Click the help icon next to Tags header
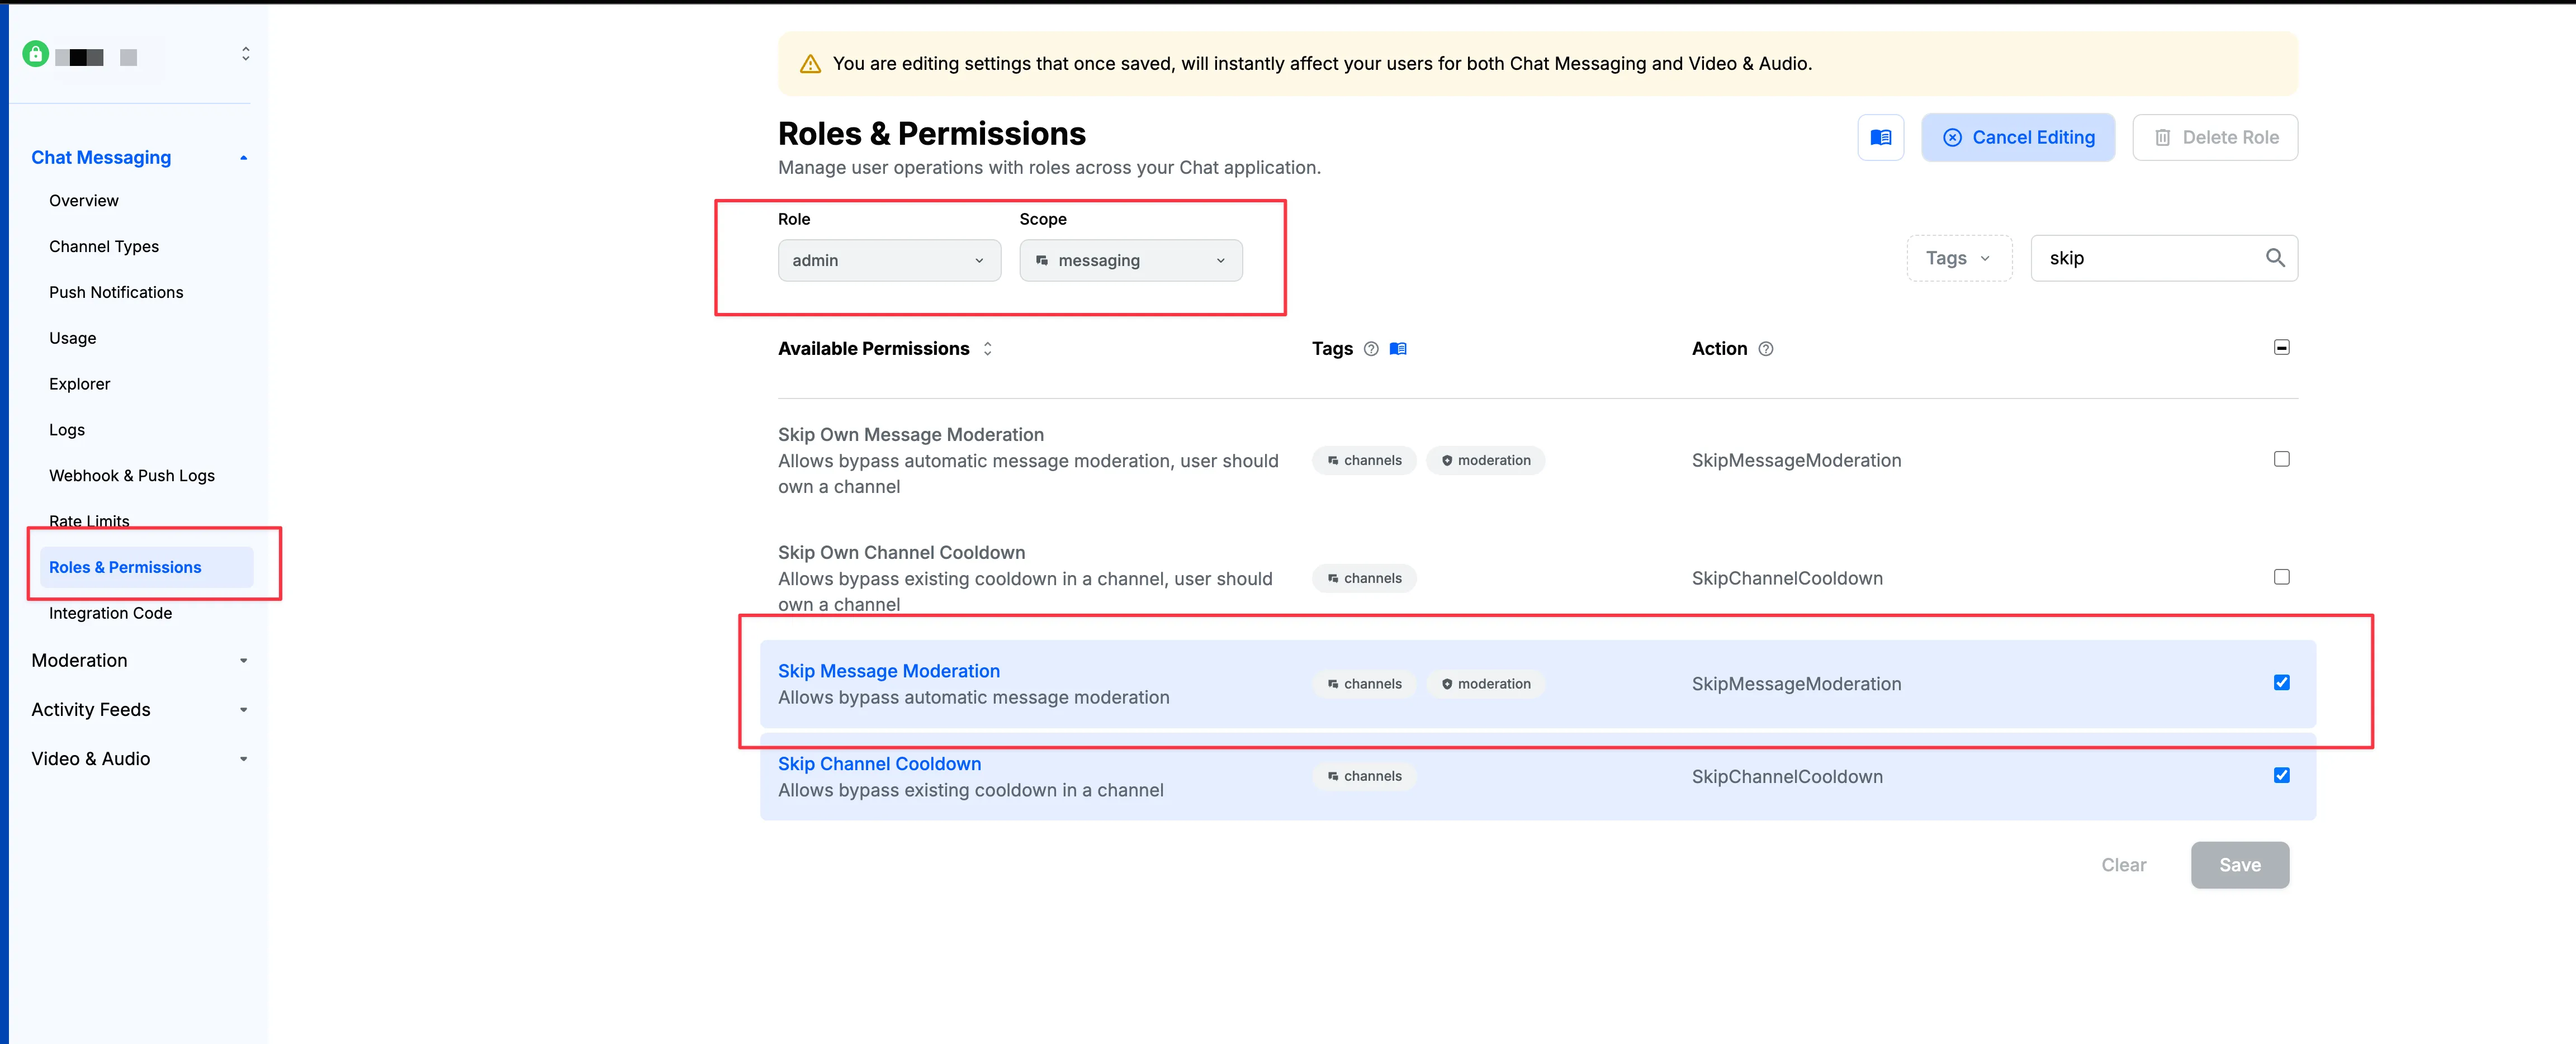Screen dimensions: 2576x1044 (x=1371, y=349)
